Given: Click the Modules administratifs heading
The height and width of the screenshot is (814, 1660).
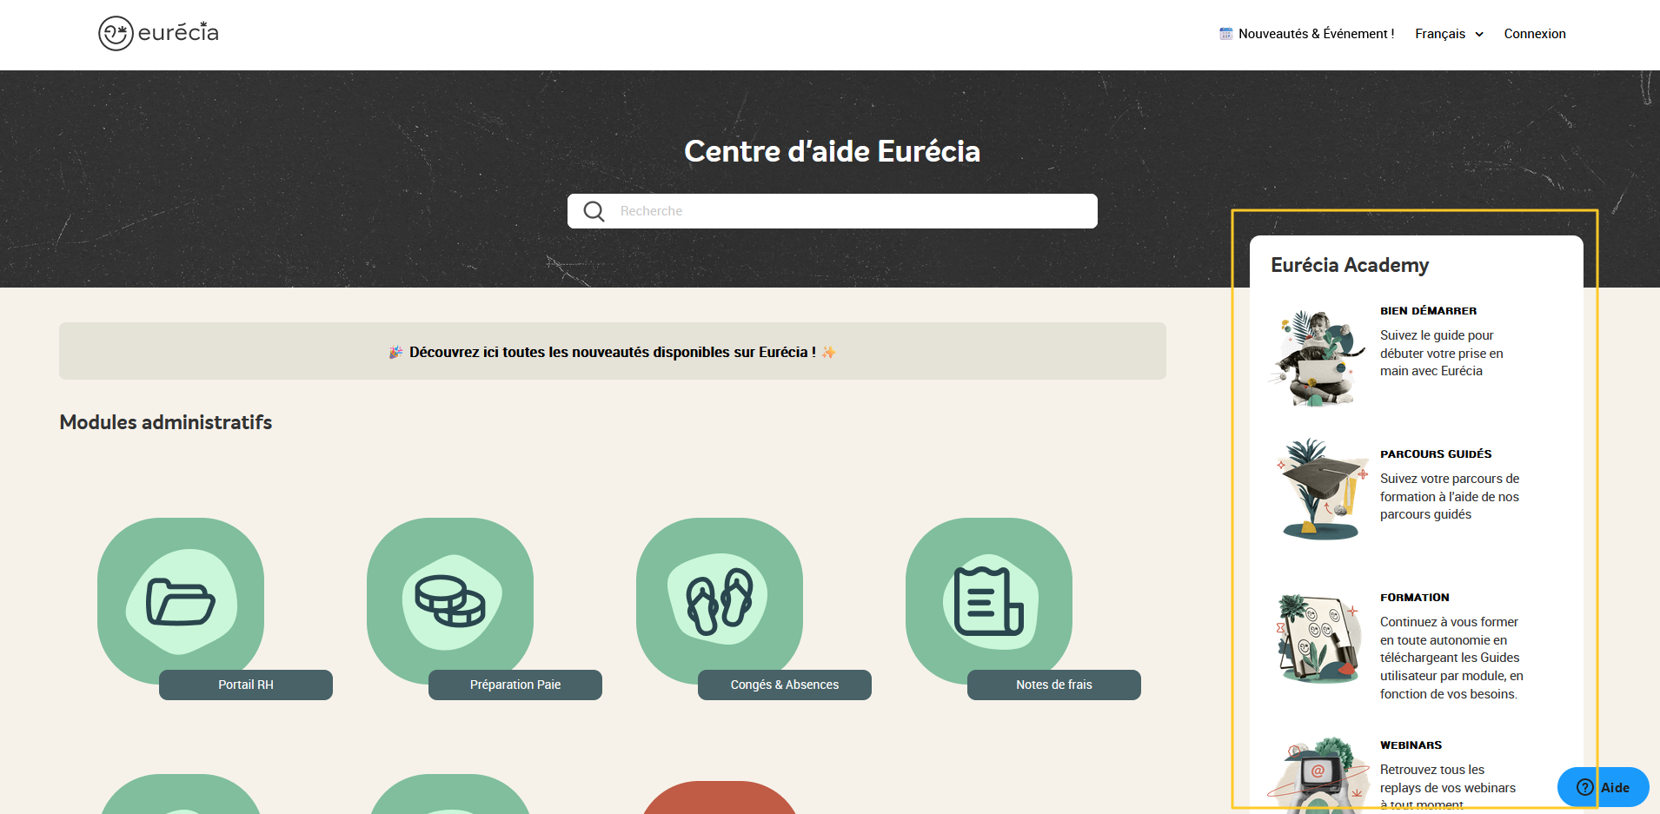Looking at the screenshot, I should tap(166, 422).
